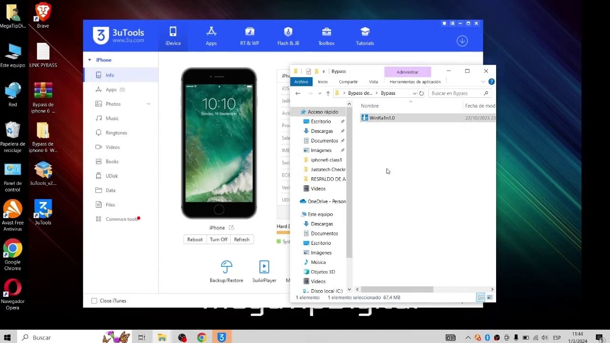Edit the iPhone device name pencil icon
The width and height of the screenshot is (610, 343).
pyautogui.click(x=231, y=228)
